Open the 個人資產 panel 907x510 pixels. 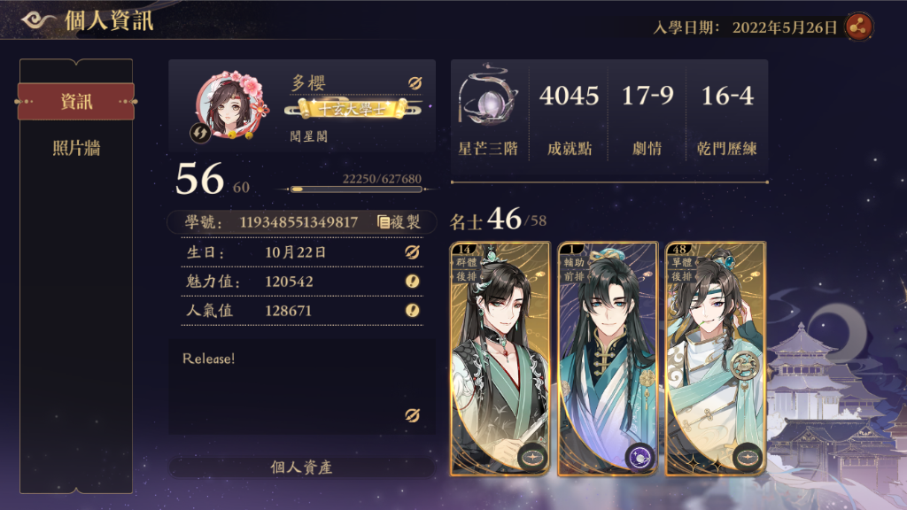point(301,467)
